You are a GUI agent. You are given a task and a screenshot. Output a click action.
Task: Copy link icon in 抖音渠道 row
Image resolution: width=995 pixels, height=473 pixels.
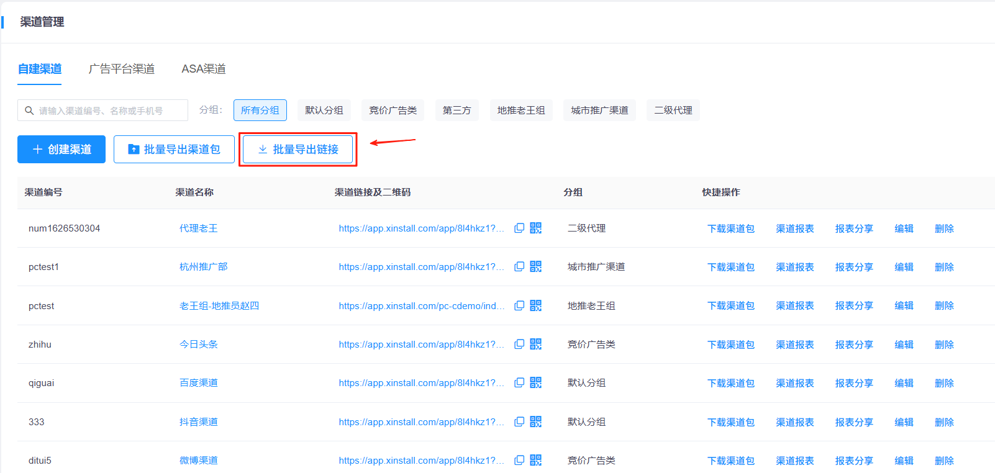519,421
